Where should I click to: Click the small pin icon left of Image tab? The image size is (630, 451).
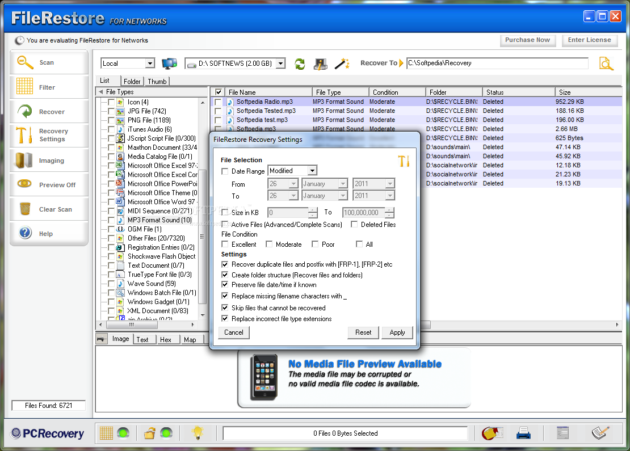pos(102,339)
